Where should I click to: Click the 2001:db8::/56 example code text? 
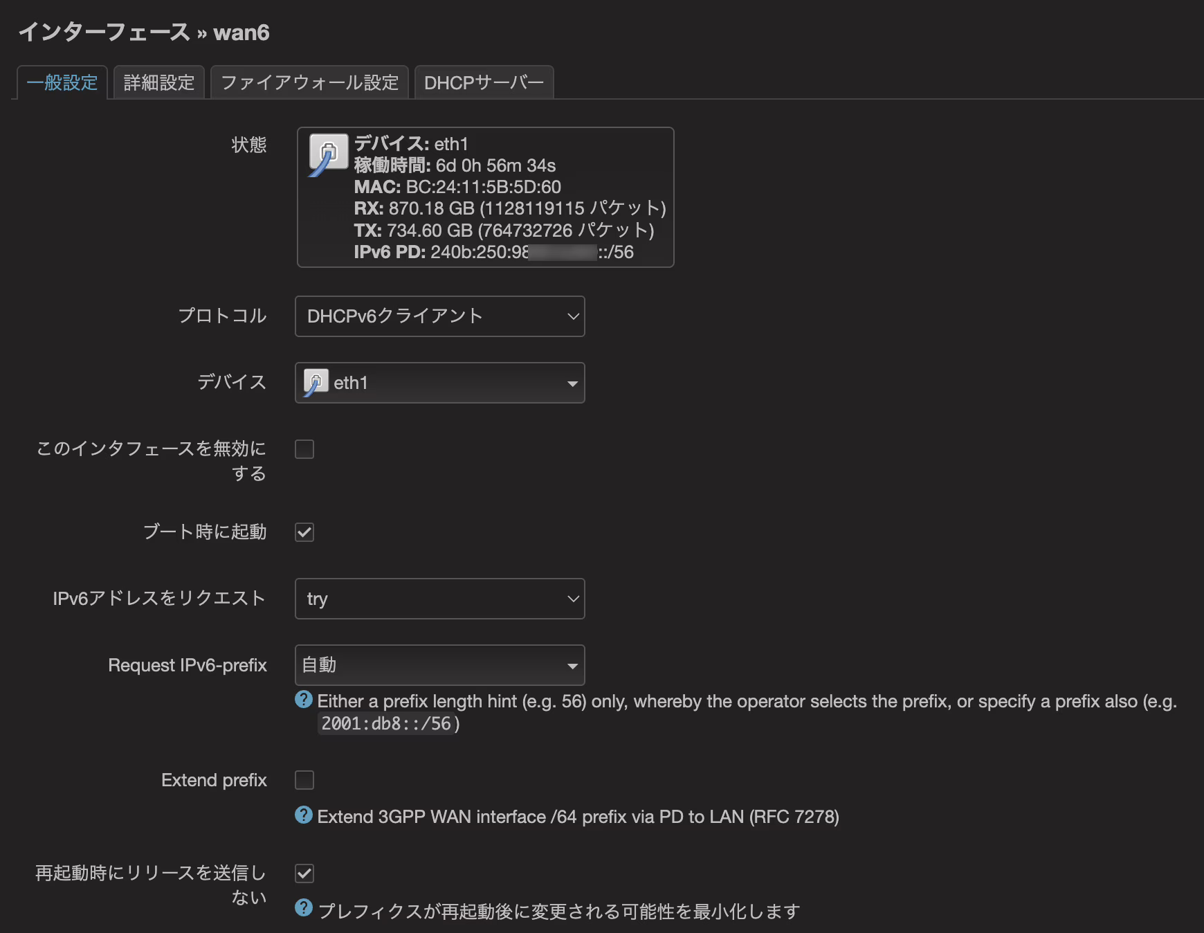pyautogui.click(x=386, y=724)
